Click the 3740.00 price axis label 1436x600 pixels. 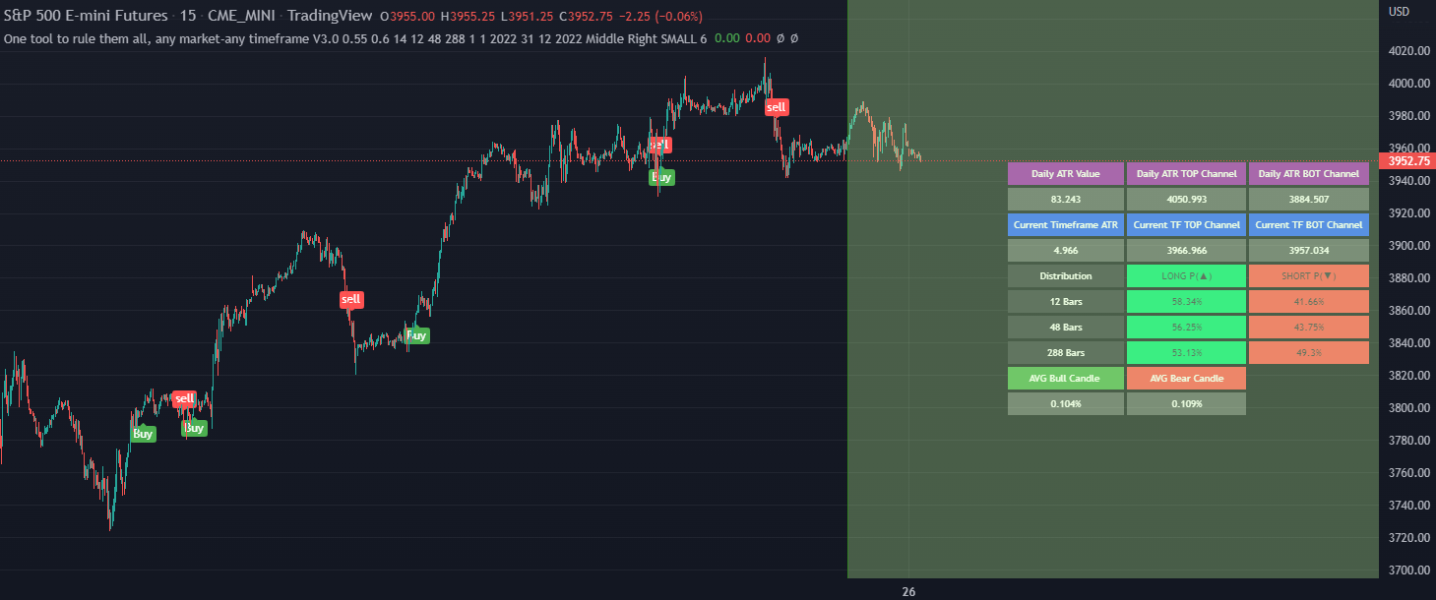pyautogui.click(x=1408, y=506)
